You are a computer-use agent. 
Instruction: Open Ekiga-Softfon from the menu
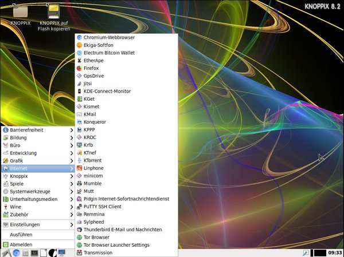point(126,45)
